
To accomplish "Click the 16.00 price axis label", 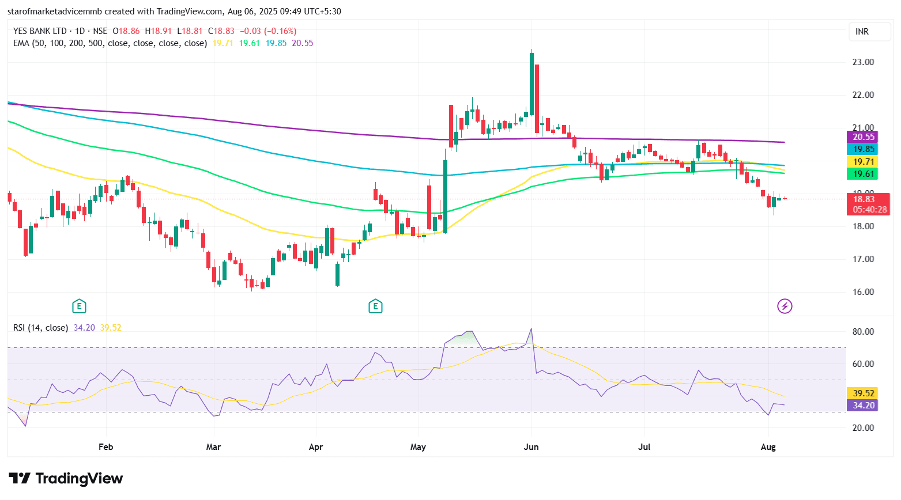I will [863, 292].
